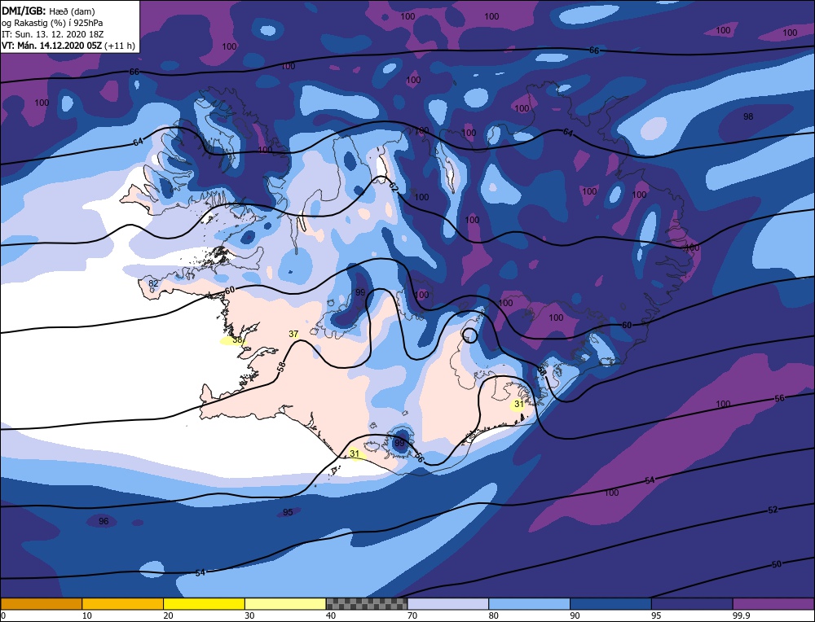Click the '62' contour label
The width and height of the screenshot is (815, 622).
point(394,188)
